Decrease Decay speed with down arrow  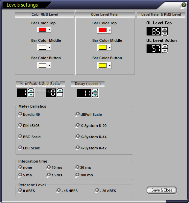click(95, 95)
